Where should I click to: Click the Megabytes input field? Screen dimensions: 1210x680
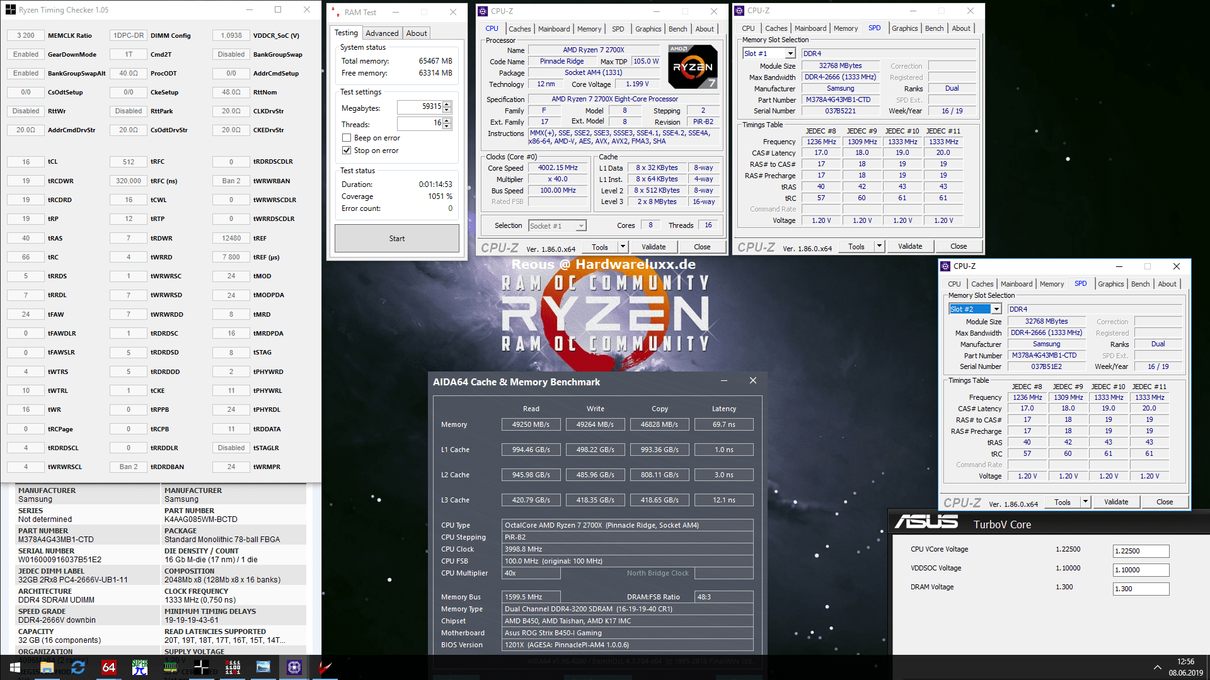420,106
